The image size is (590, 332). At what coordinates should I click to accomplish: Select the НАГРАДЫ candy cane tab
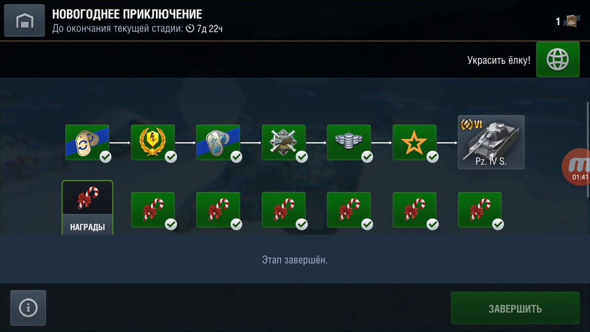(87, 208)
